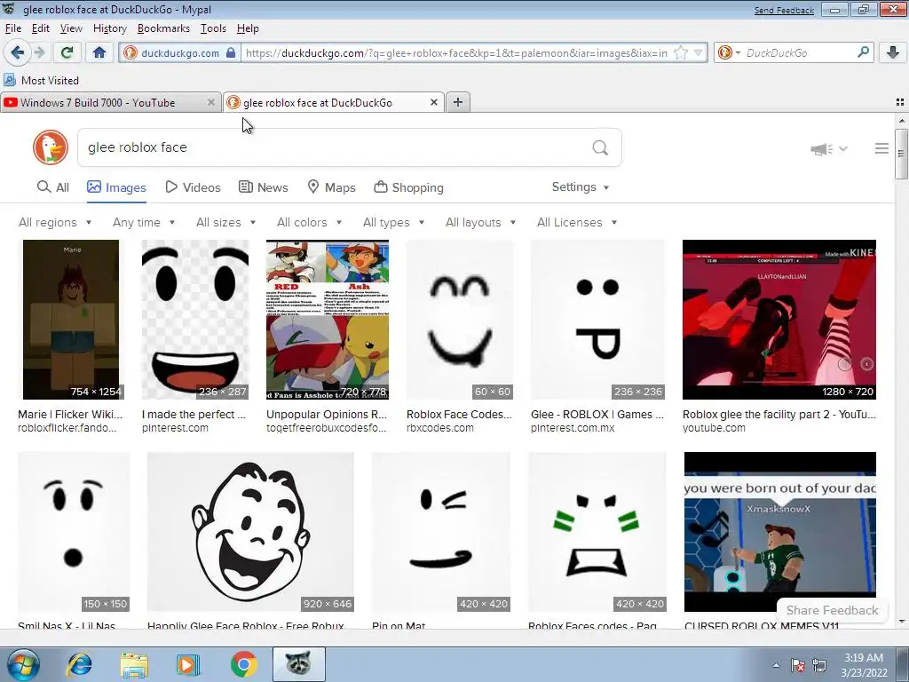Click the search engine selector dropdown

730,52
